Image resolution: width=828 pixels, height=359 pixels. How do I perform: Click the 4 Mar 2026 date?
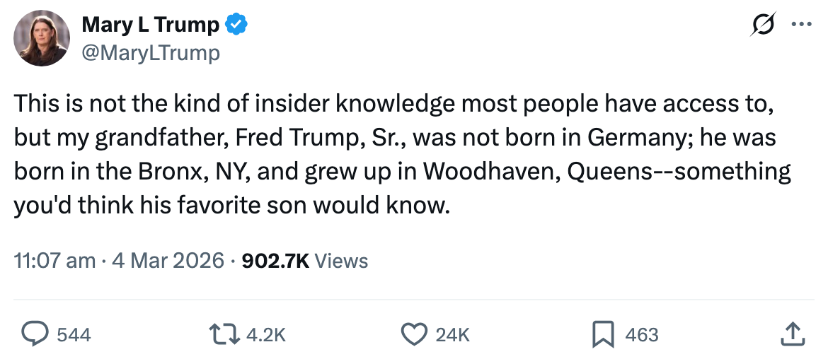click(168, 261)
